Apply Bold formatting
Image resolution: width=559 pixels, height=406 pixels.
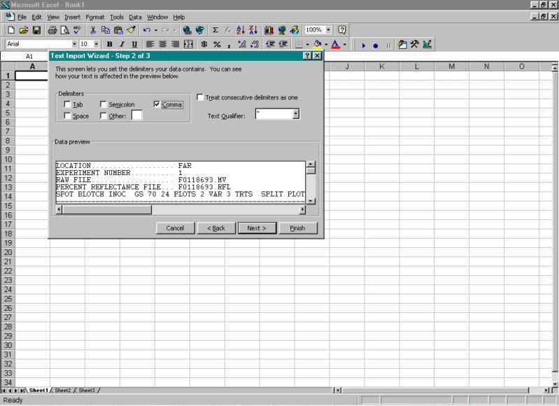(109, 44)
